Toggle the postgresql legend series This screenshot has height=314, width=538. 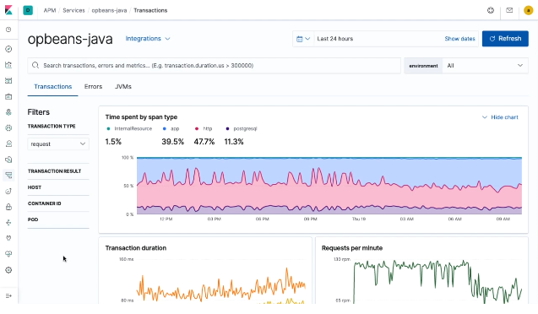tap(242, 128)
